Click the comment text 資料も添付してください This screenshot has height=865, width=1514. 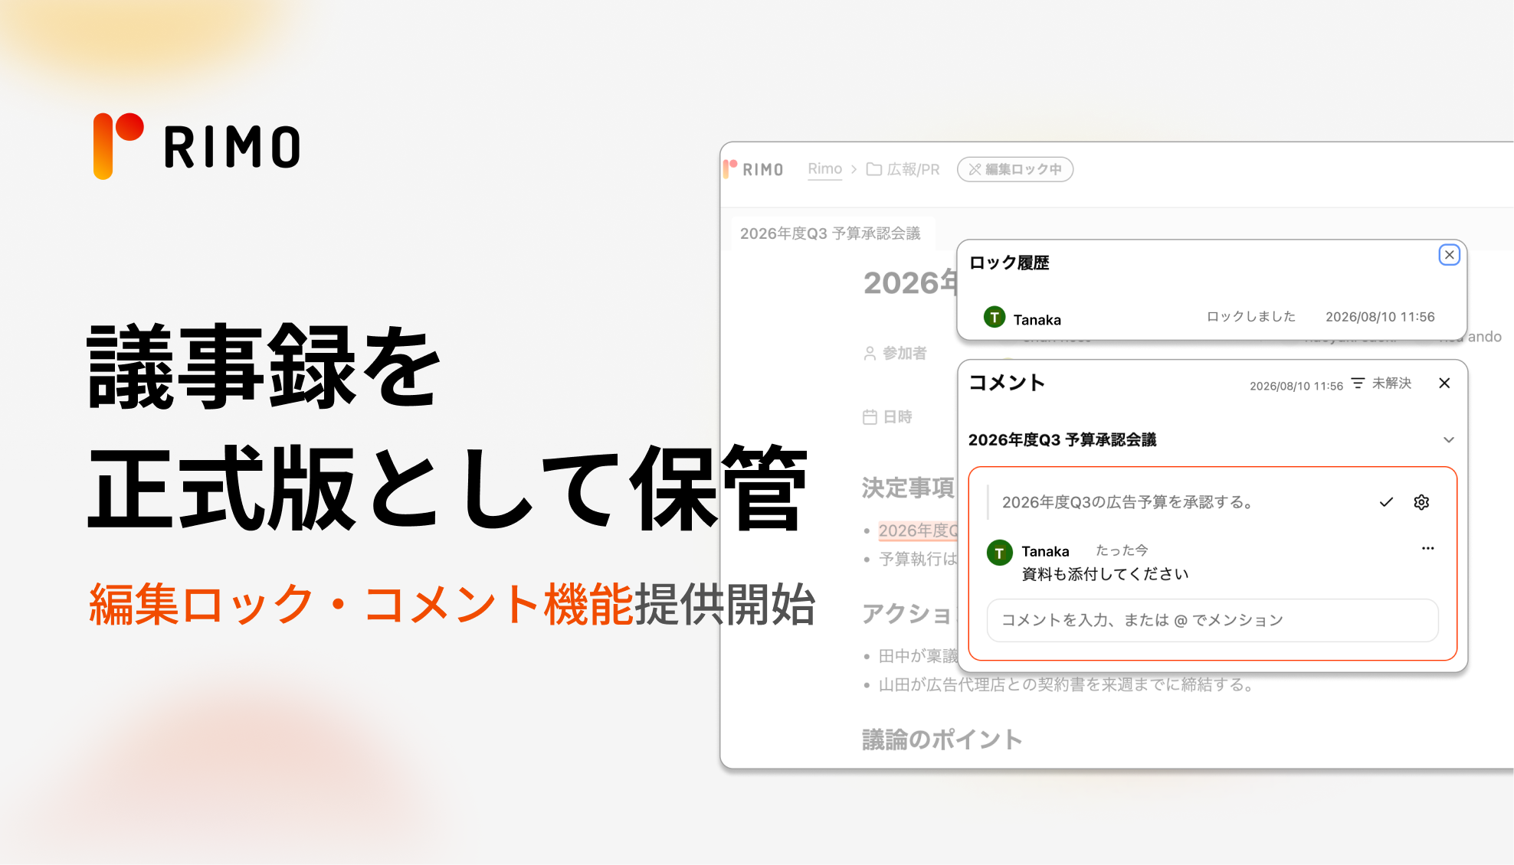[1105, 574]
